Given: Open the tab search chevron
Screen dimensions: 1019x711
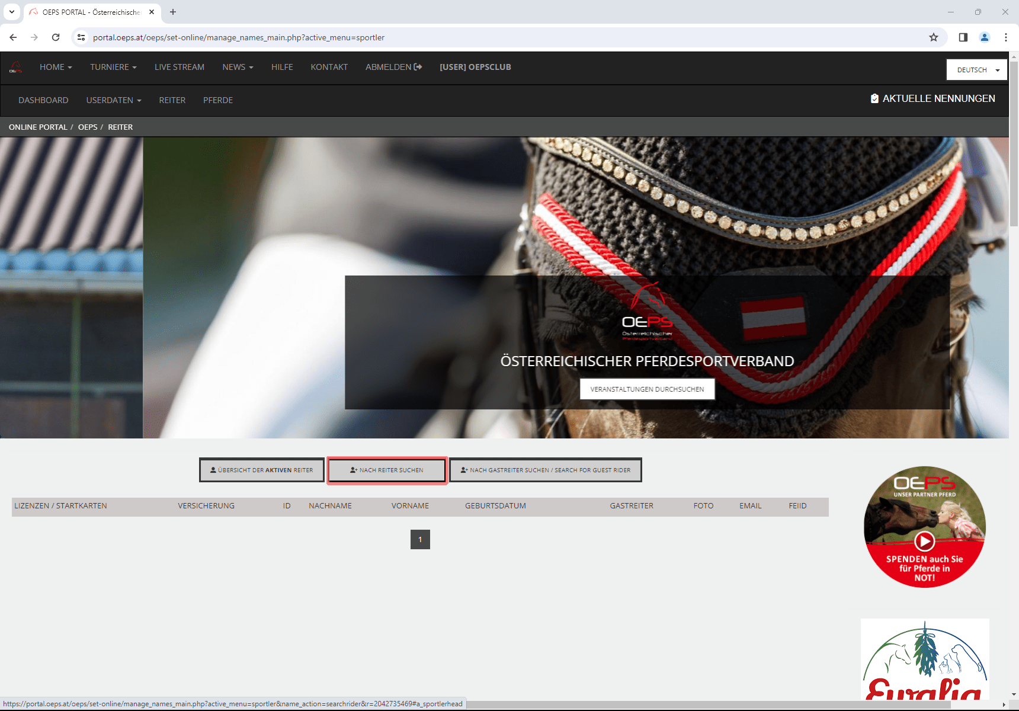Looking at the screenshot, I should [x=12, y=12].
